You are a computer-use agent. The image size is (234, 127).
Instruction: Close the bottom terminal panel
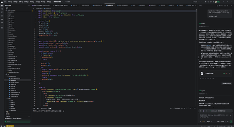point(195,108)
